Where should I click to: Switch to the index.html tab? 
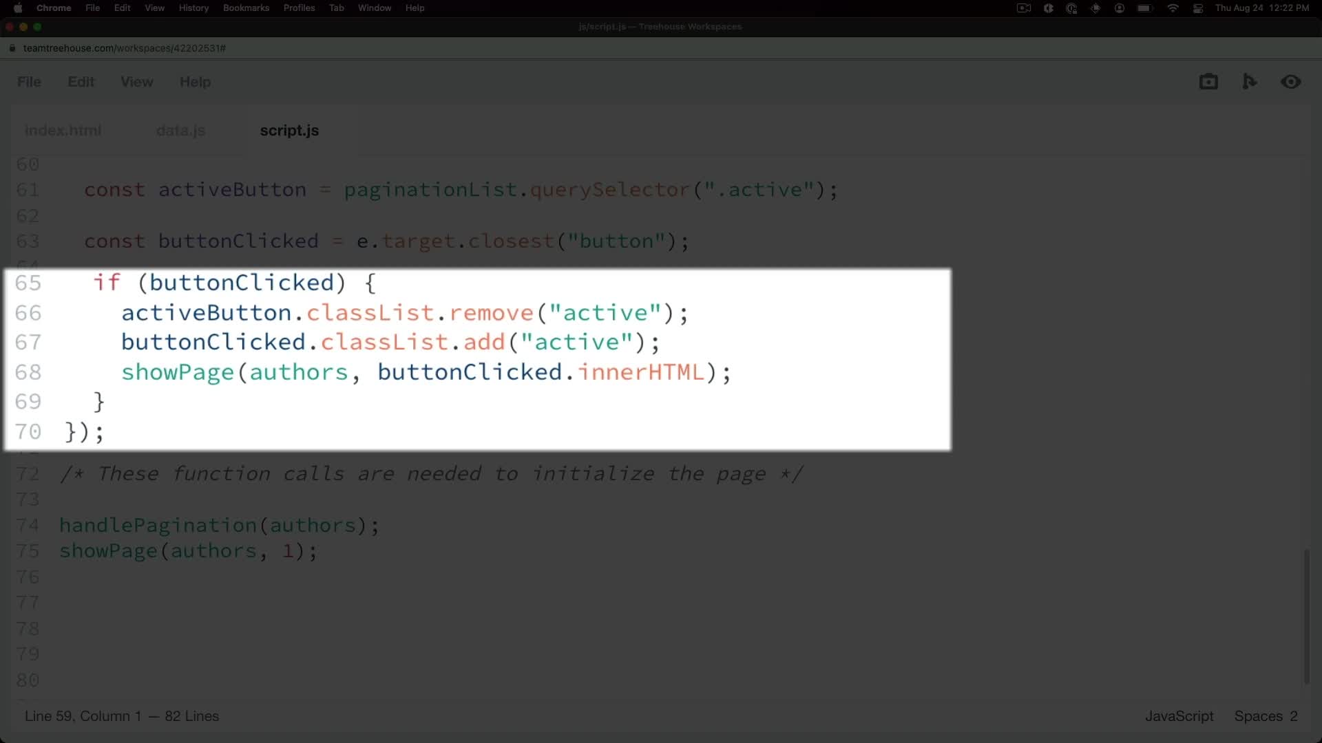coord(63,130)
